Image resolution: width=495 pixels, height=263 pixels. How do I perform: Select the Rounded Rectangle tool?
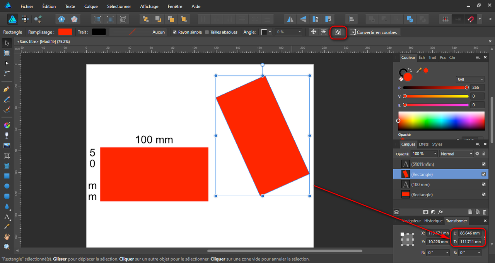7,196
